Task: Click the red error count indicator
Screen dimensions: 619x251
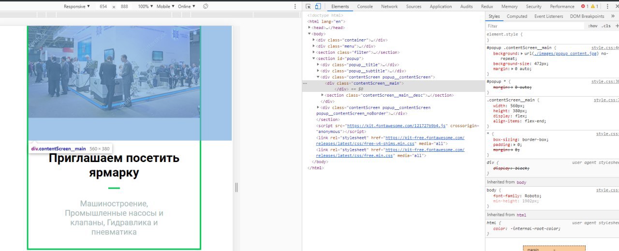Action: (x=585, y=6)
